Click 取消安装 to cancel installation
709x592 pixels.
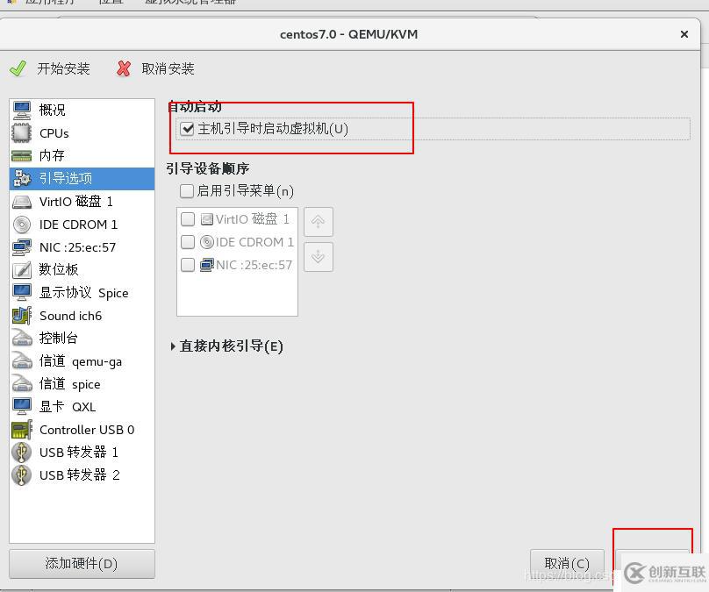click(x=168, y=68)
